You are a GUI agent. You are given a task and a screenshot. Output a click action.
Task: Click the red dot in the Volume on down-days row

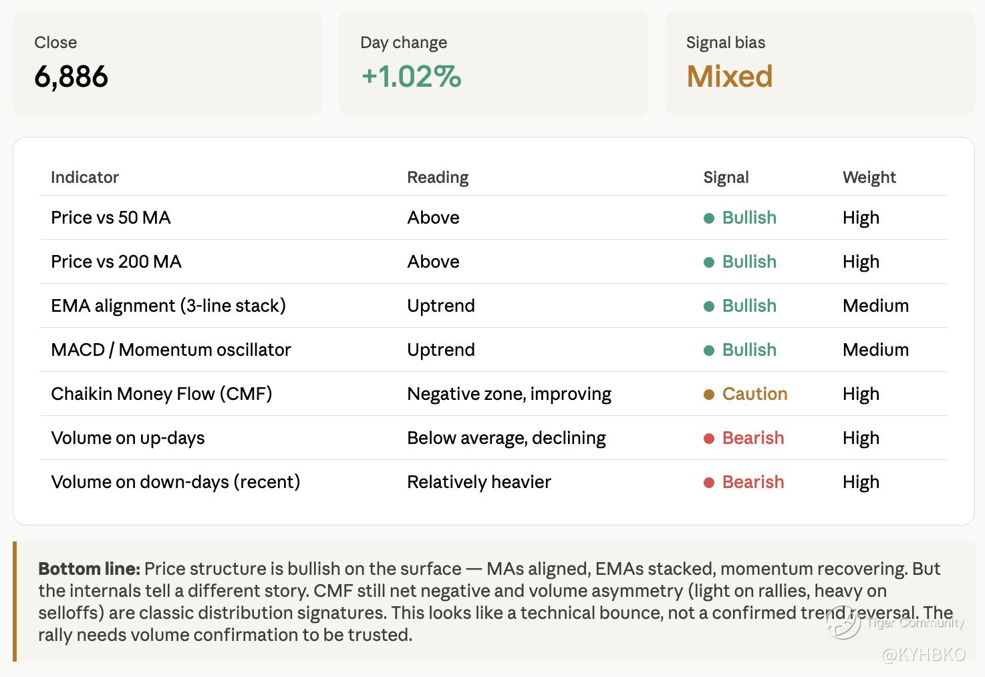pos(709,483)
